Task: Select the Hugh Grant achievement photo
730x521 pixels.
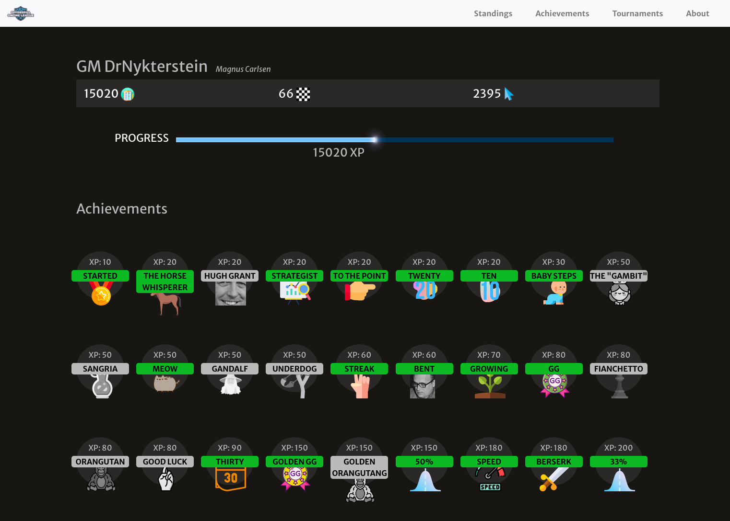Action: [x=230, y=294]
